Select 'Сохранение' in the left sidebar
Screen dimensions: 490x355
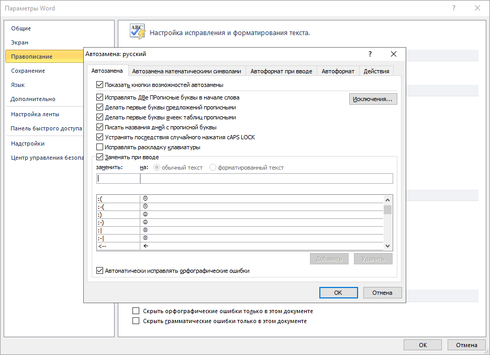tap(28, 71)
